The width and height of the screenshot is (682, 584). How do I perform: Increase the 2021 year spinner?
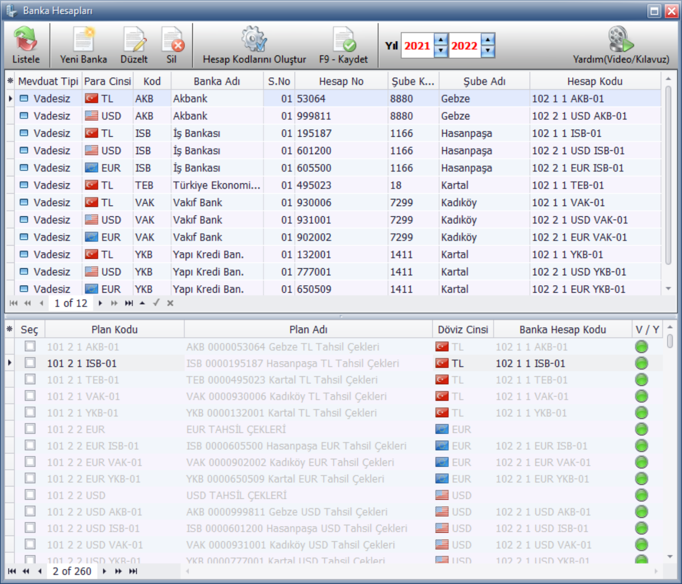[x=441, y=40]
